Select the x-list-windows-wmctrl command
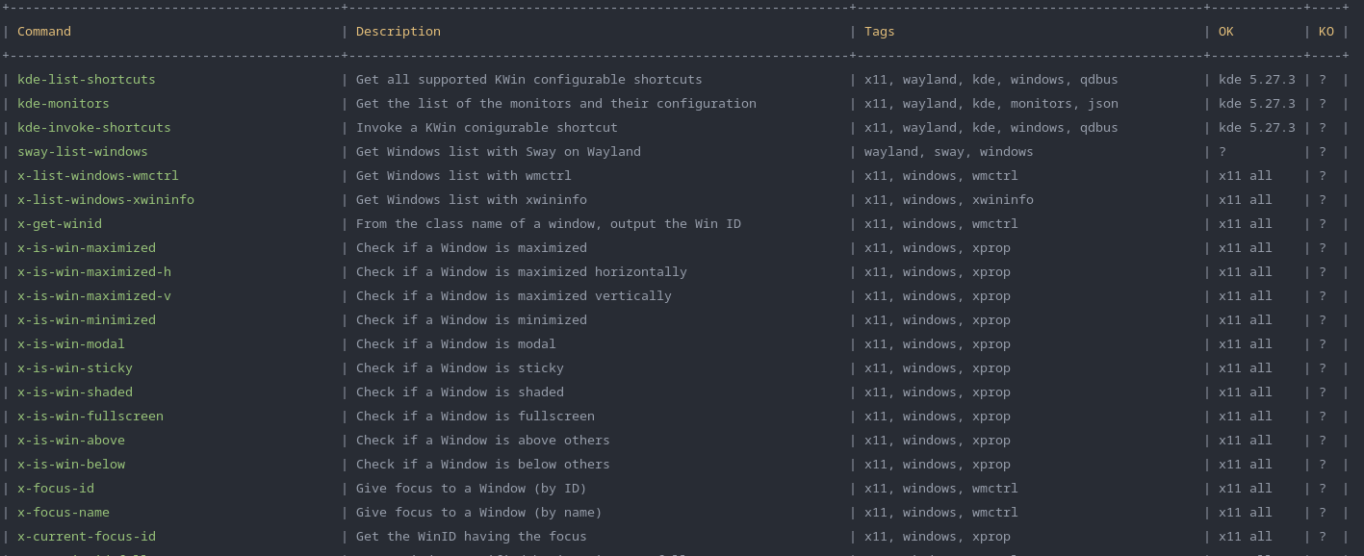1364x556 pixels. coord(98,176)
